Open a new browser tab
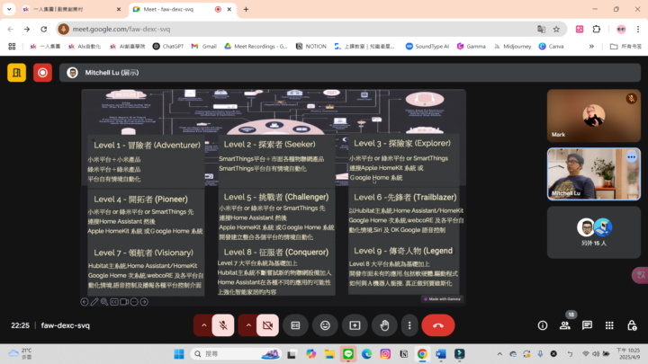Image resolution: width=648 pixels, height=364 pixels. point(246,9)
